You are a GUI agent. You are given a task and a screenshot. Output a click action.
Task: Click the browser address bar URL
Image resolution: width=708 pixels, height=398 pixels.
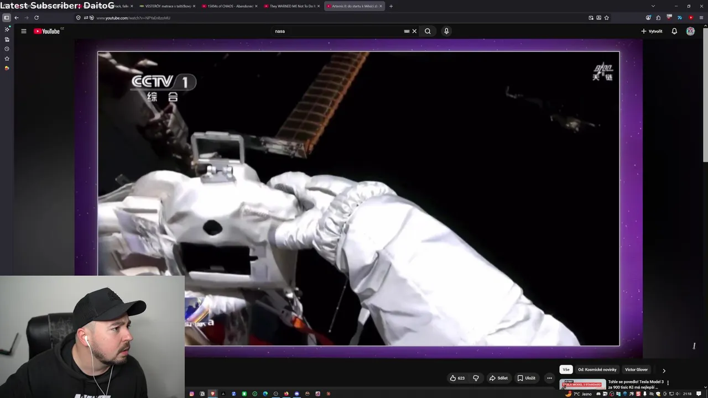click(x=133, y=18)
